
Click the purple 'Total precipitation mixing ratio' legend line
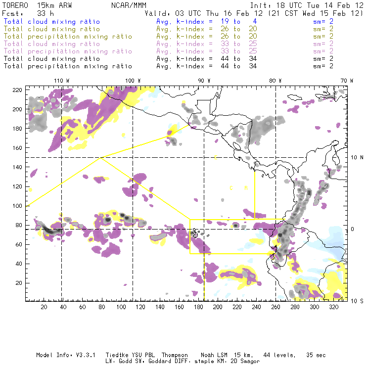tap(68, 51)
